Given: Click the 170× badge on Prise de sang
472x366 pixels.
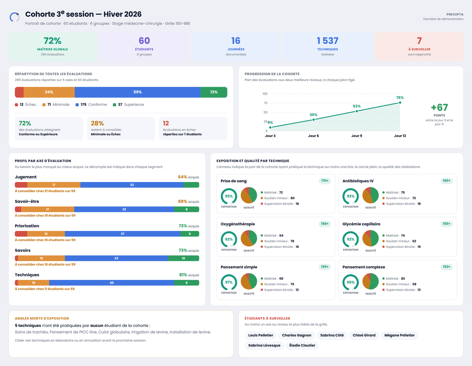Looking at the screenshot, I should [x=325, y=181].
